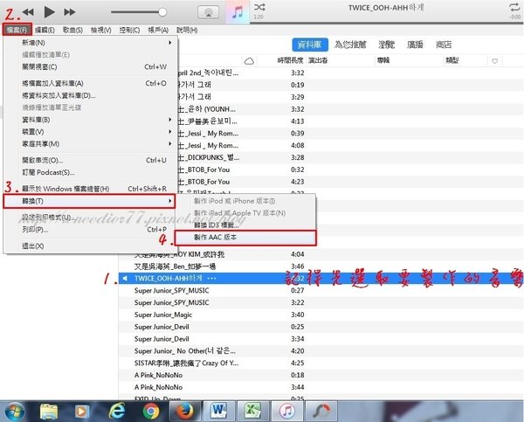Viewport: 524px width, 422px height.
Task: Open Windows Media Player from taskbar
Action: (x=81, y=412)
